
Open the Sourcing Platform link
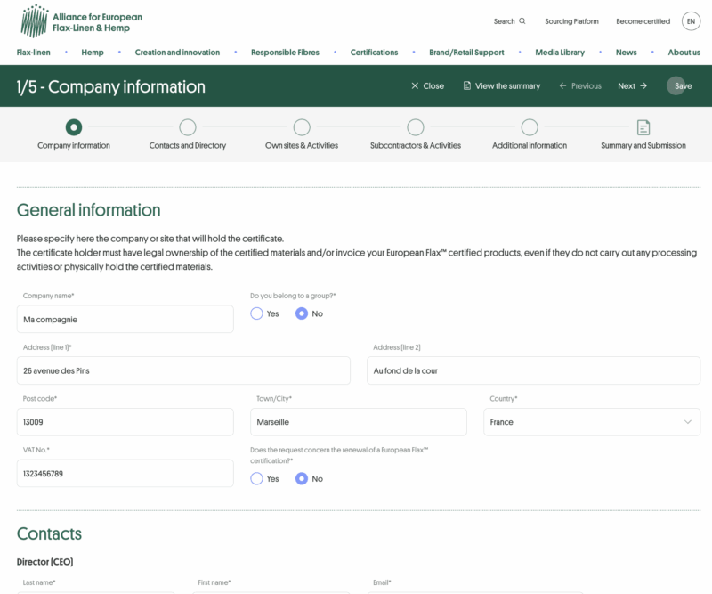click(571, 21)
